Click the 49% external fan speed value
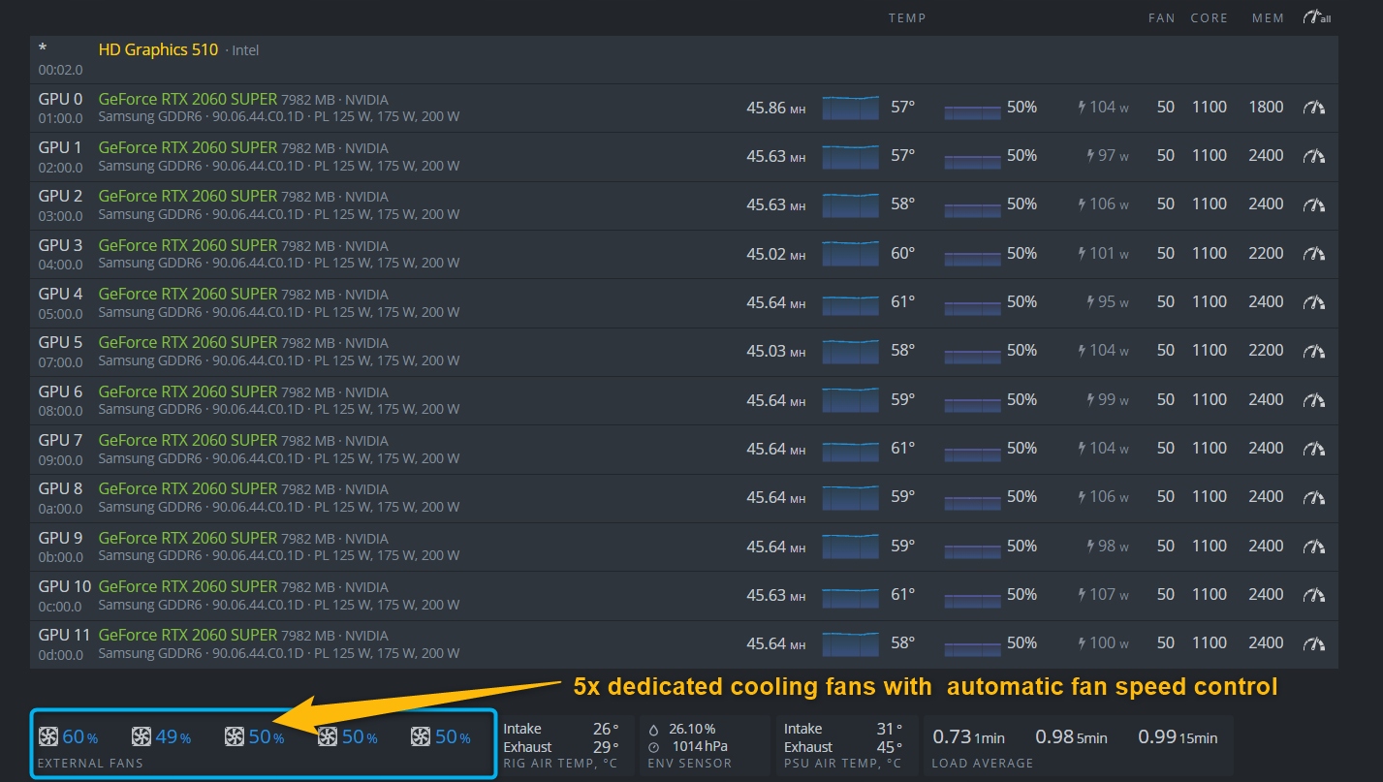1383x782 pixels. pyautogui.click(x=173, y=737)
